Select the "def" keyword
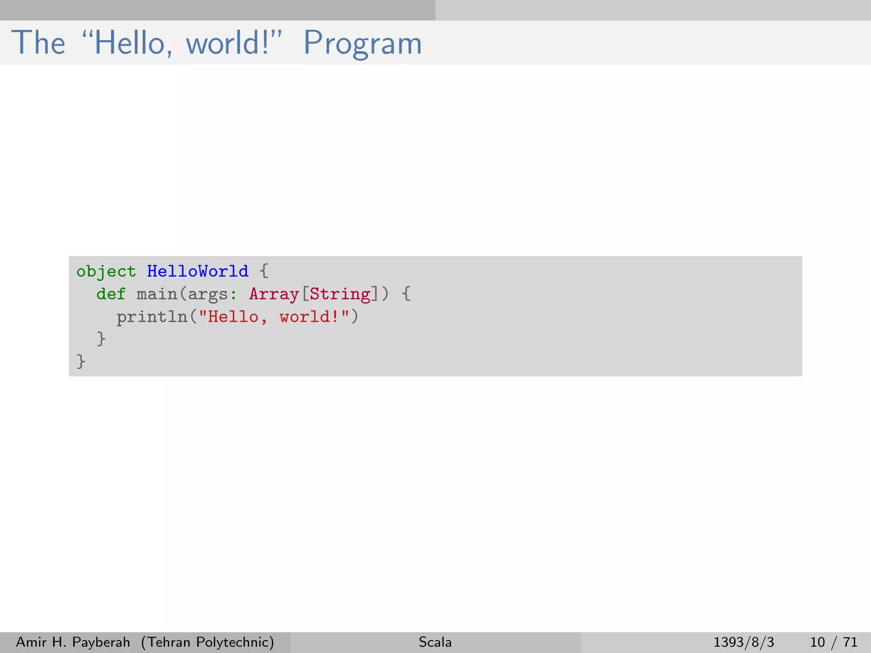Viewport: 871px width, 653px height. [111, 293]
